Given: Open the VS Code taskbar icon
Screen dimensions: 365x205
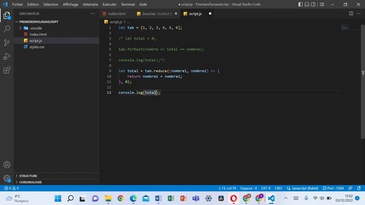Looking at the screenshot, I should 271,199.
